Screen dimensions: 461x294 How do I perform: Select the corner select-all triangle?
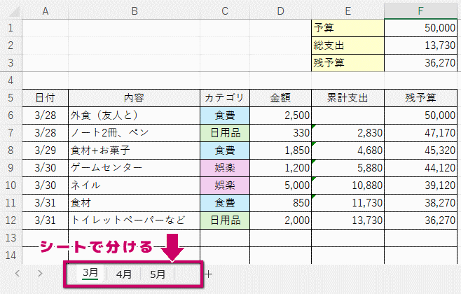[x=11, y=11]
